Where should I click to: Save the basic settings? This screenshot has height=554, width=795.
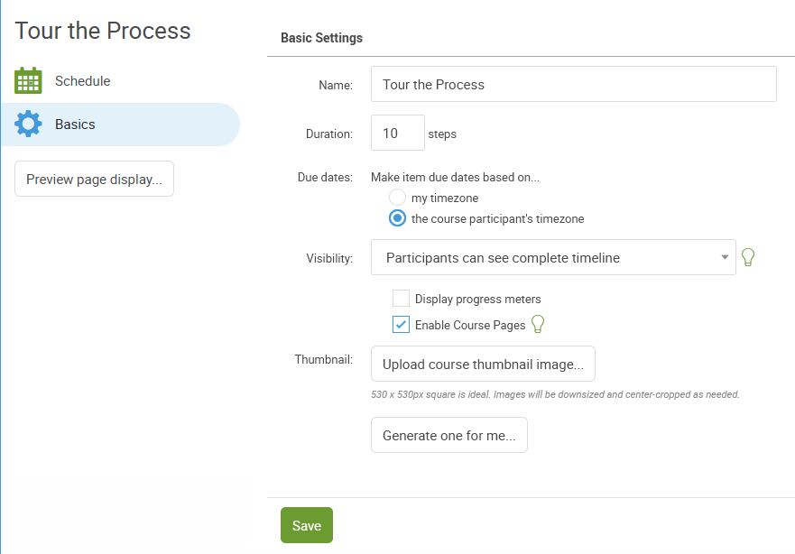306,526
